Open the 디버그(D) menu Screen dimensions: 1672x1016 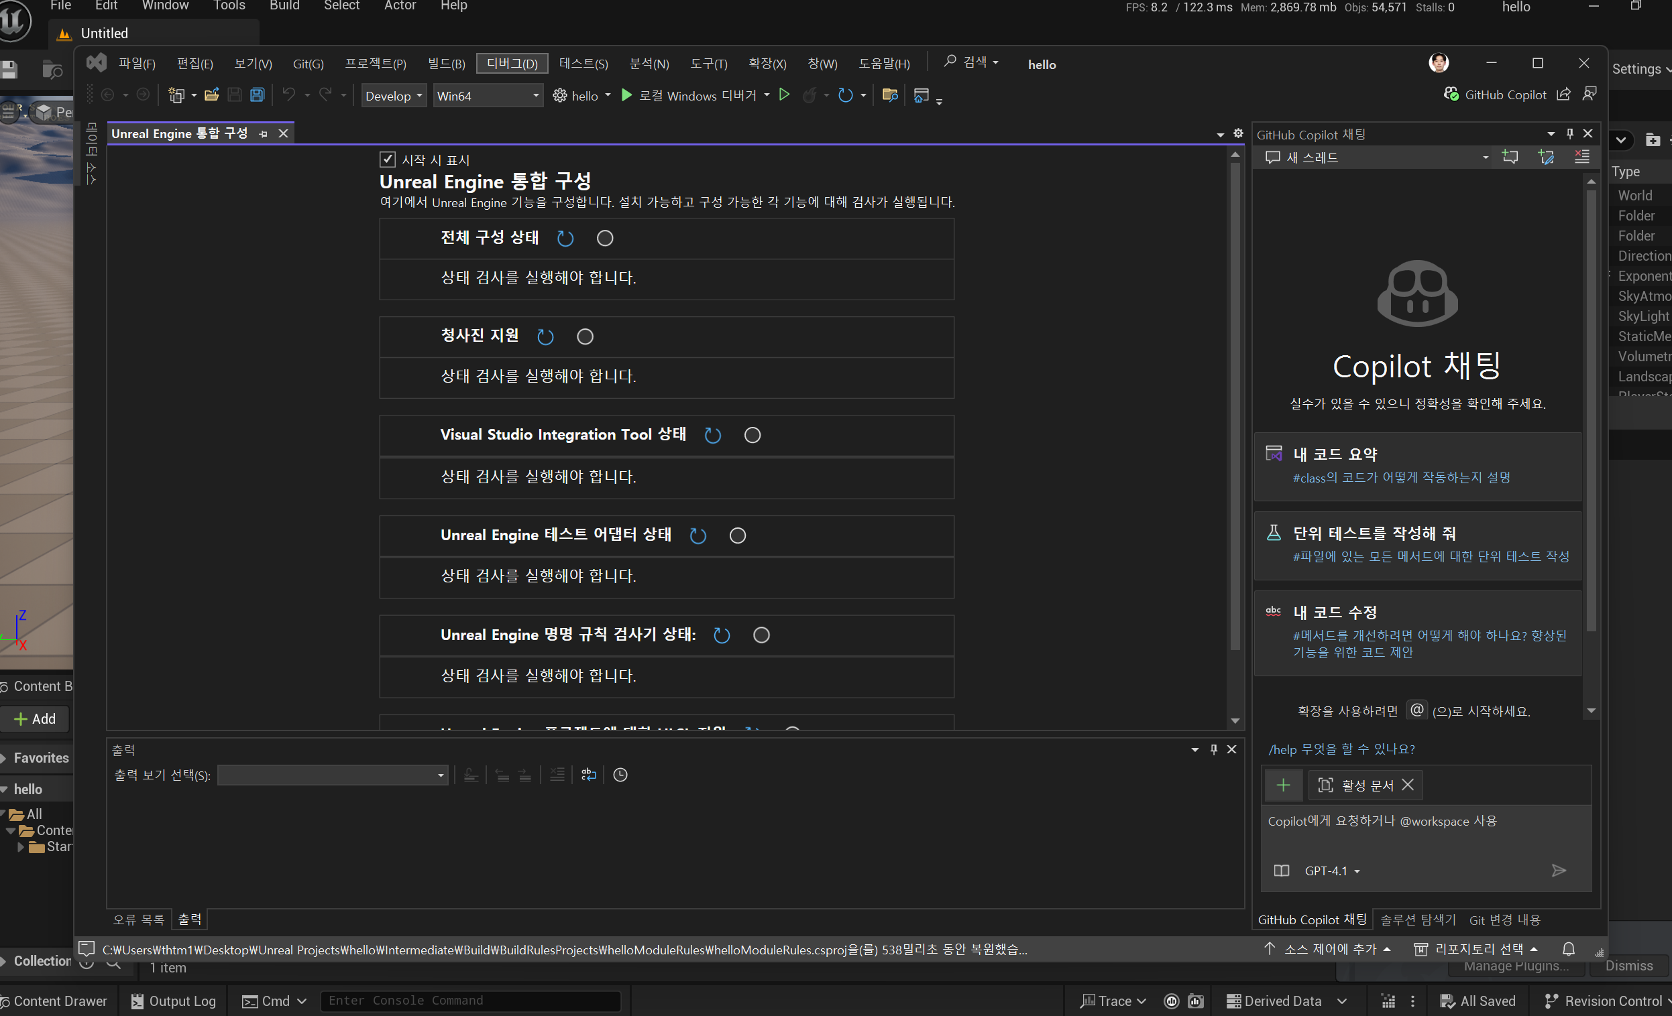tap(512, 64)
